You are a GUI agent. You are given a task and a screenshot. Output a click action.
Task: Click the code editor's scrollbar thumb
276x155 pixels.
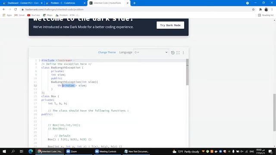click(187, 72)
